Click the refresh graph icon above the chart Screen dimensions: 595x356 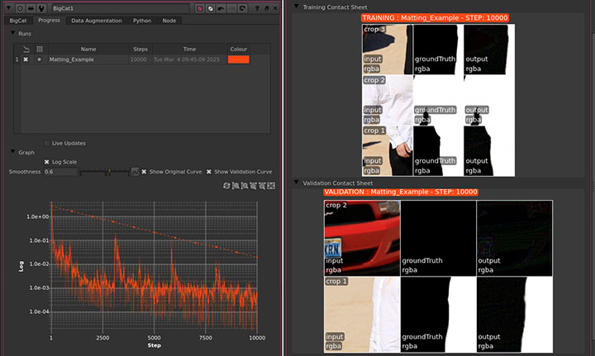(226, 186)
